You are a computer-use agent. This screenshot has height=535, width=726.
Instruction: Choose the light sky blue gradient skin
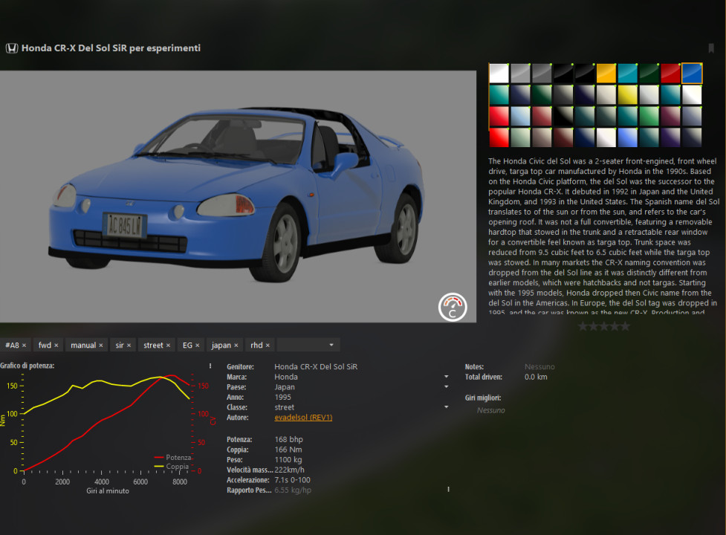[520, 116]
